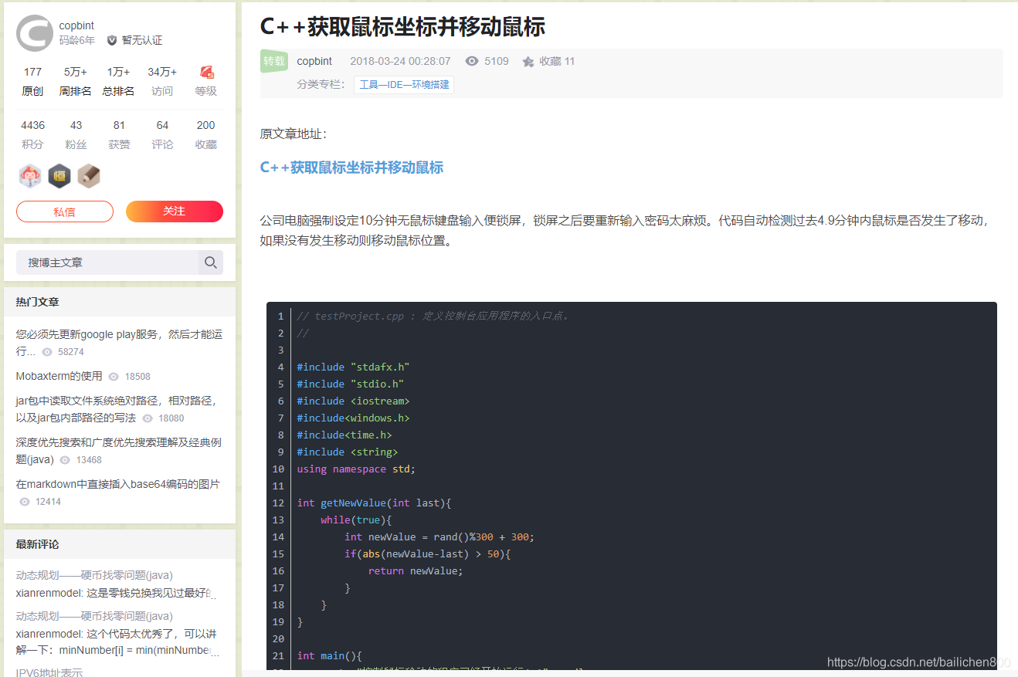Open the original C++获取鼠标坐标并移动鼠标 article link
This screenshot has height=677, width=1018.
(x=351, y=168)
